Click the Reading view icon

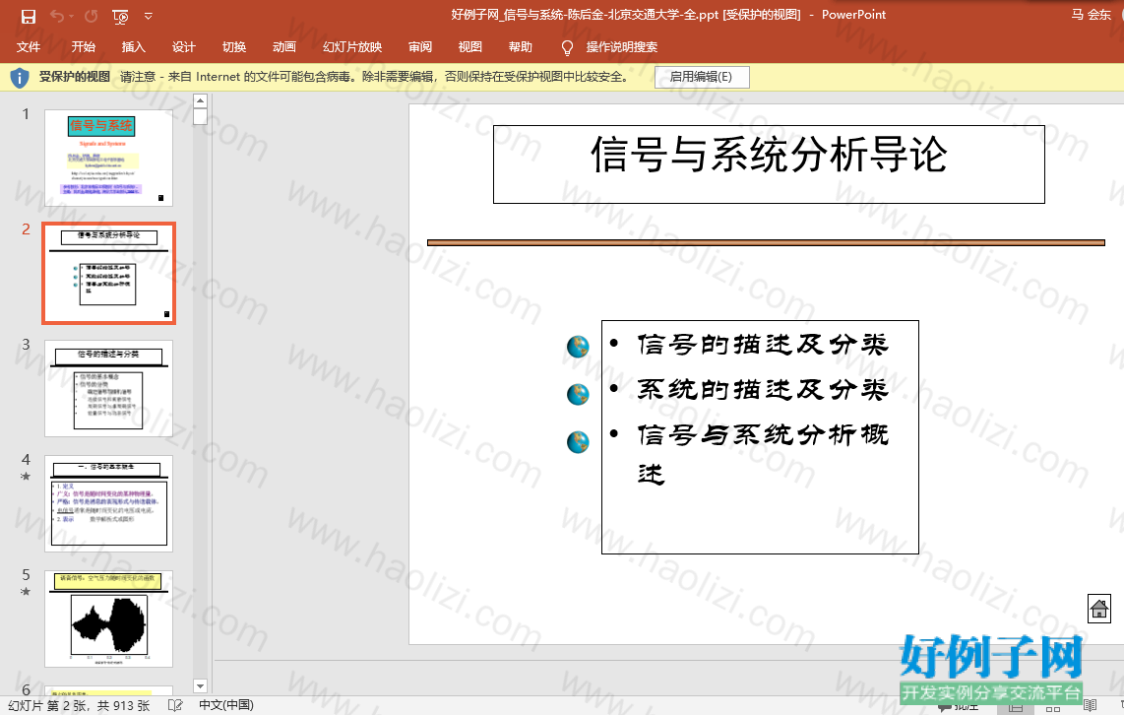tap(1090, 706)
